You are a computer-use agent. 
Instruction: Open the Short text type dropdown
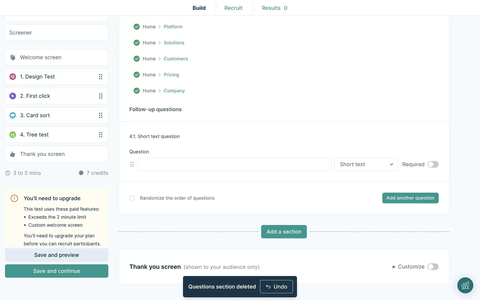(x=366, y=164)
